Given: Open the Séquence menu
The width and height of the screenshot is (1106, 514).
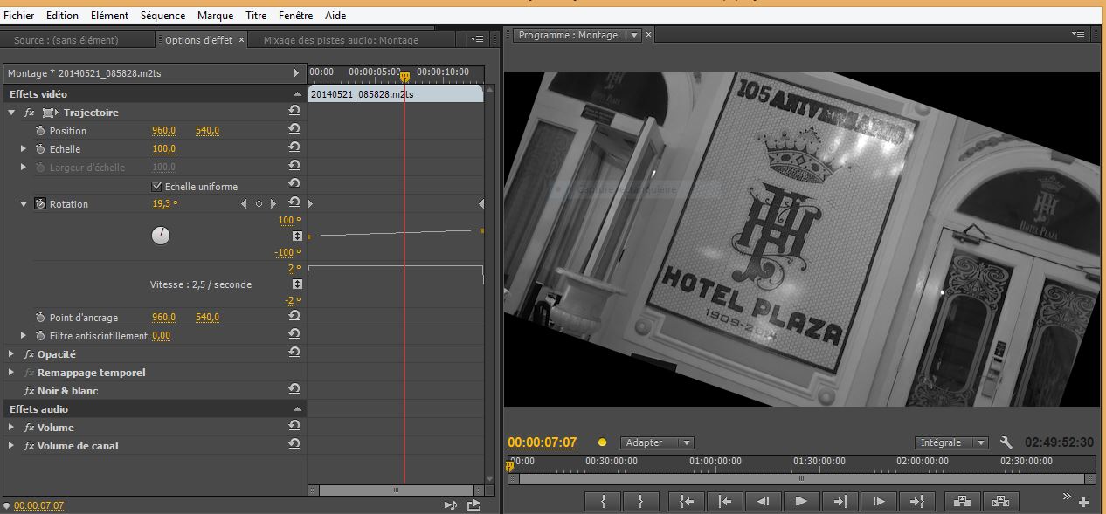Looking at the screenshot, I should tap(162, 16).
